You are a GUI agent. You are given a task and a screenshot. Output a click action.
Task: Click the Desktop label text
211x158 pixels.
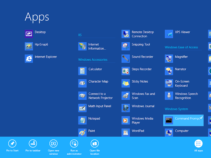pos(40,32)
